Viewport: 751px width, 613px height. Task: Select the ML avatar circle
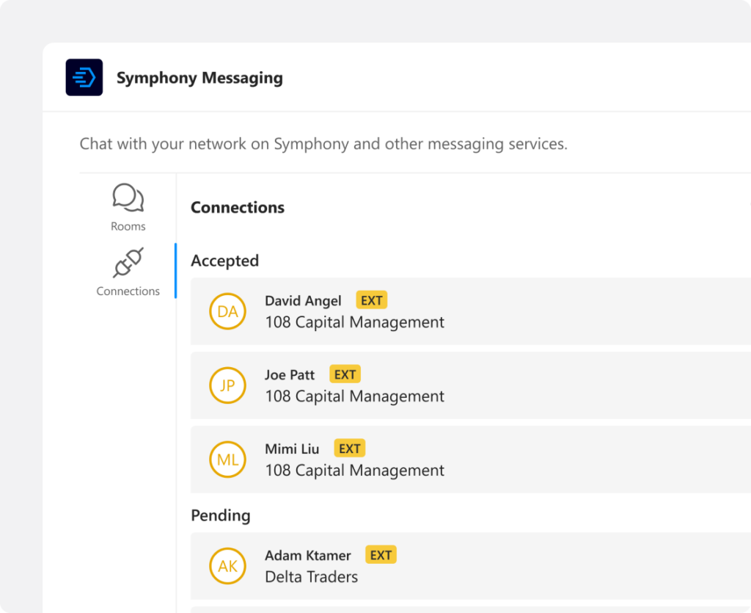(x=227, y=460)
